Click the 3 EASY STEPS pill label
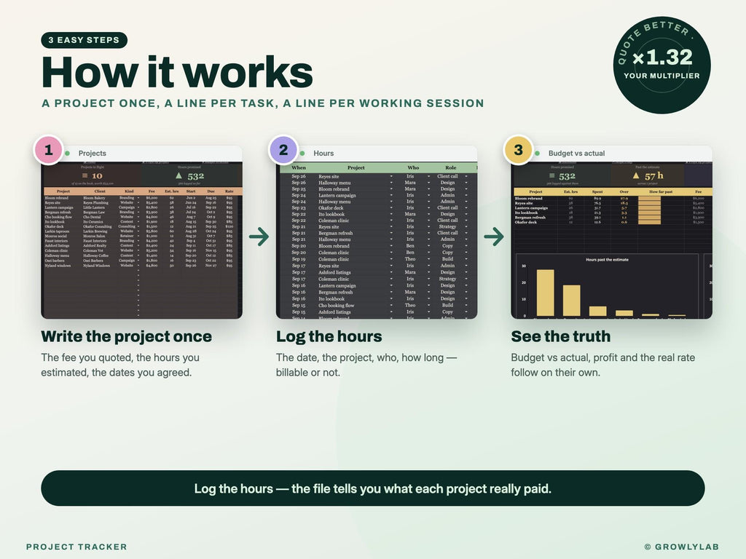 coord(85,40)
